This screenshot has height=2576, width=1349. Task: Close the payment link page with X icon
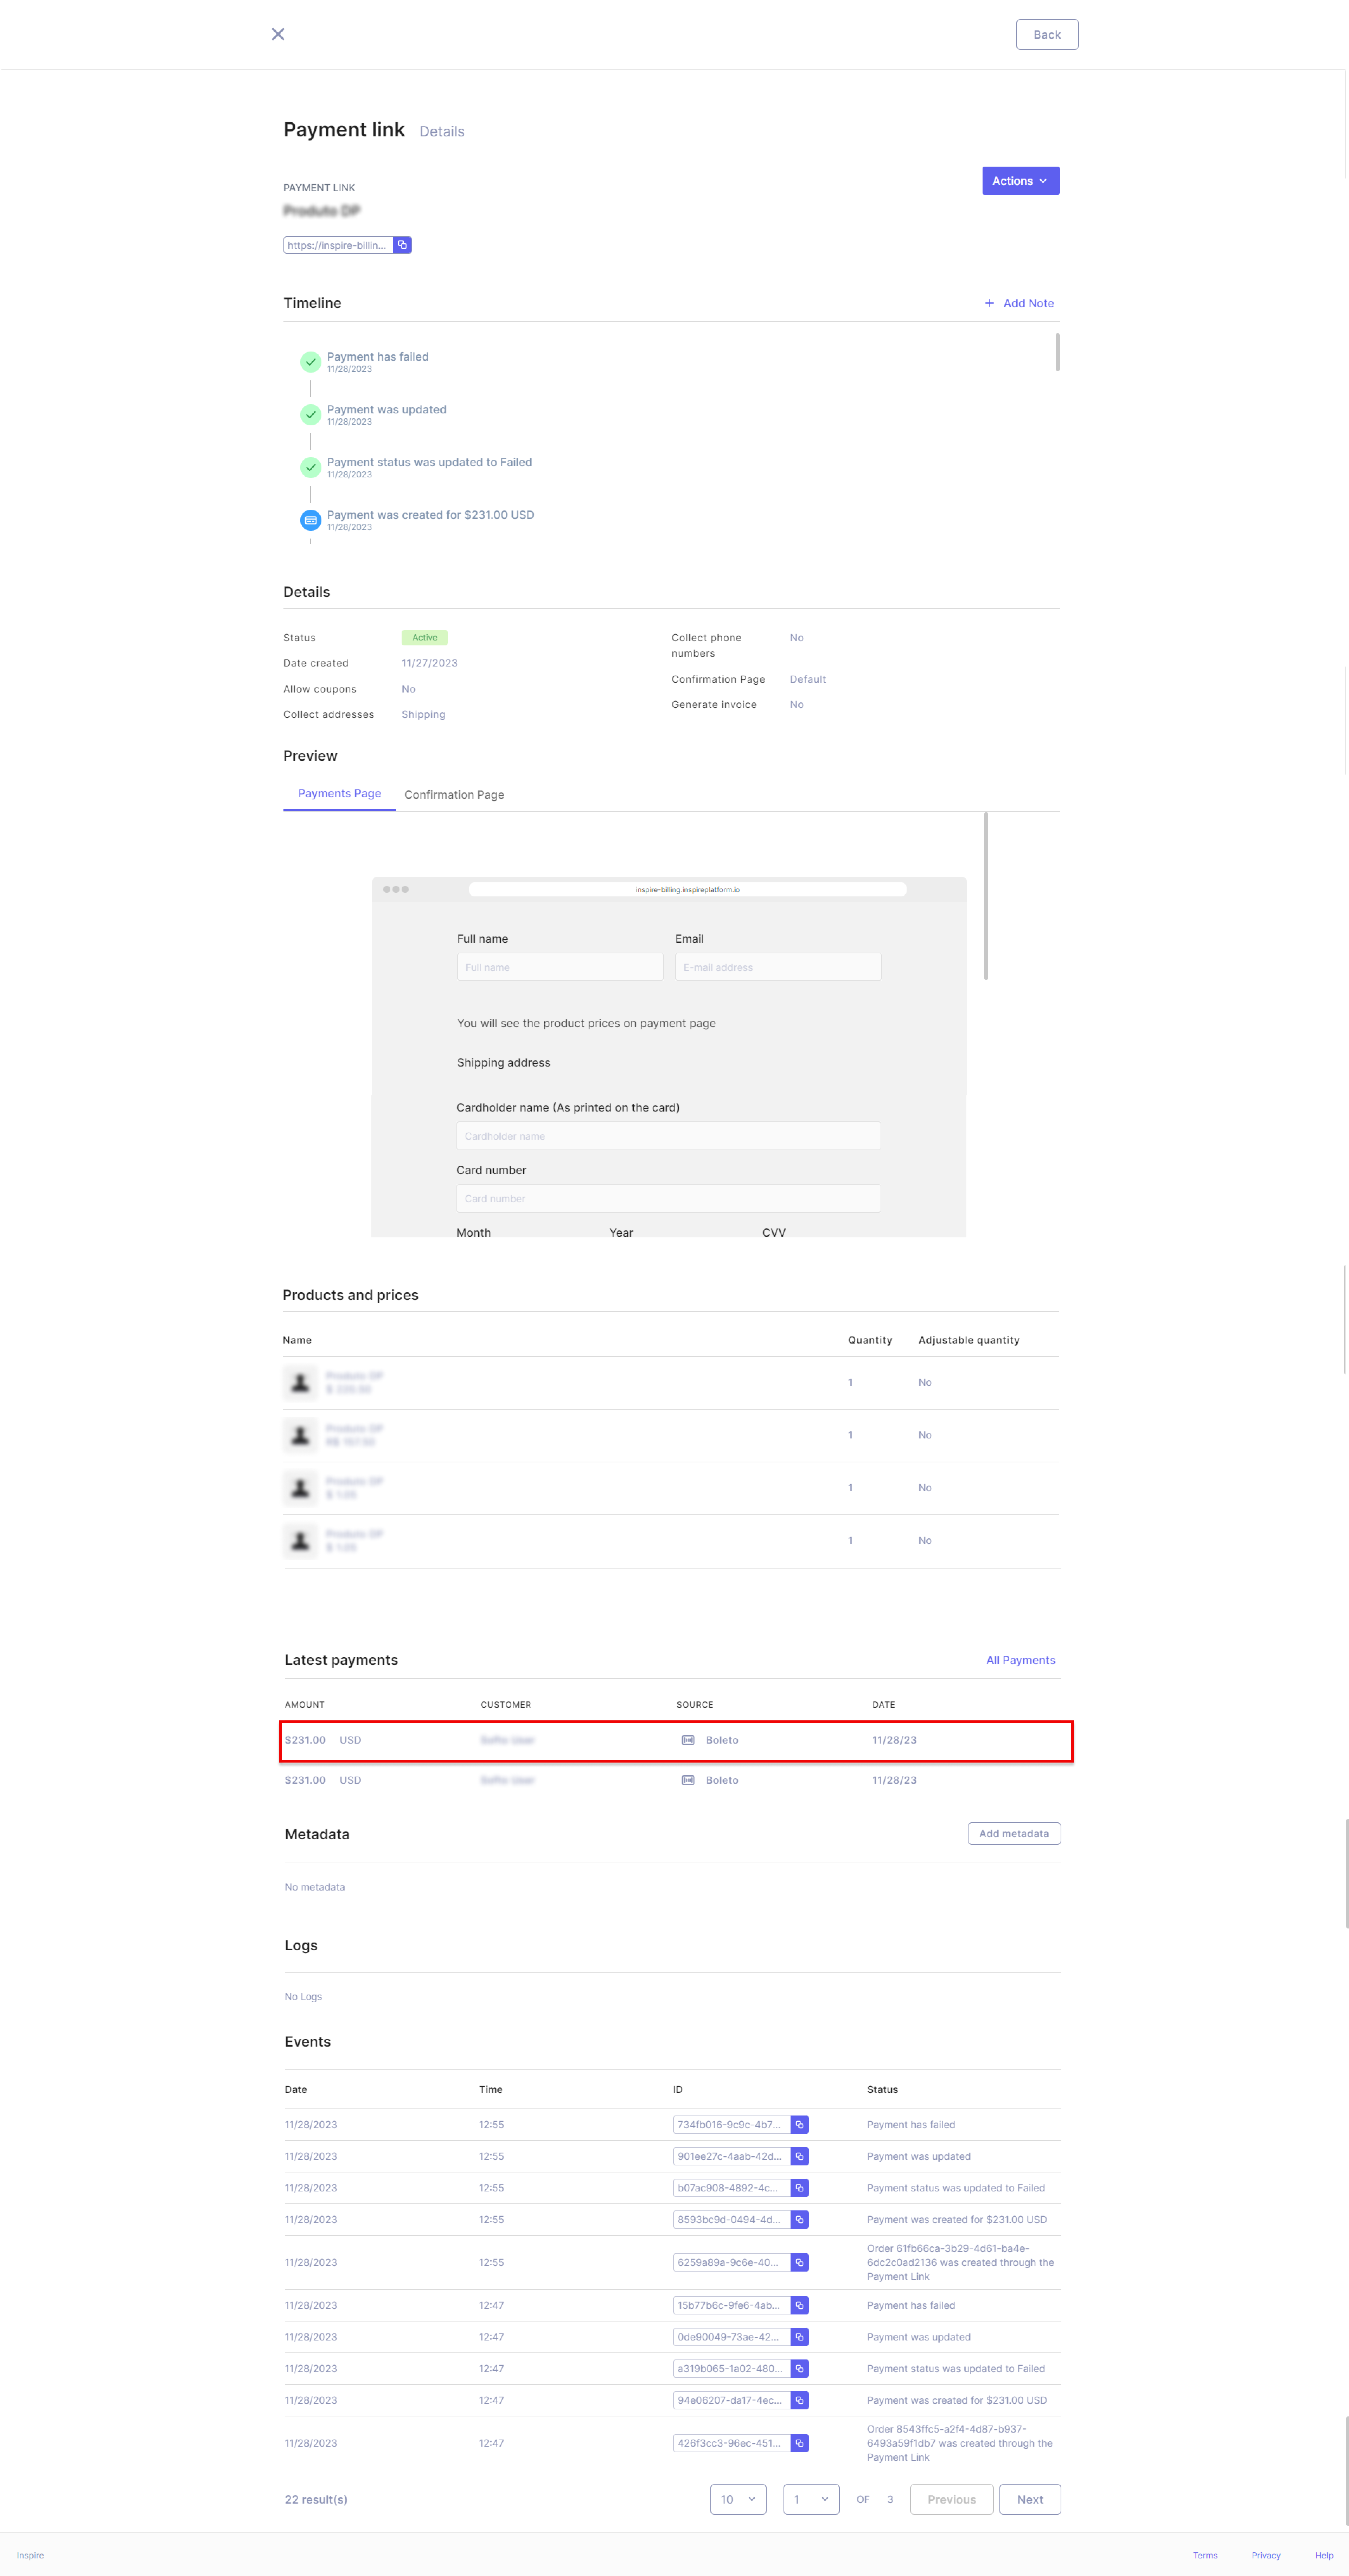(x=278, y=34)
